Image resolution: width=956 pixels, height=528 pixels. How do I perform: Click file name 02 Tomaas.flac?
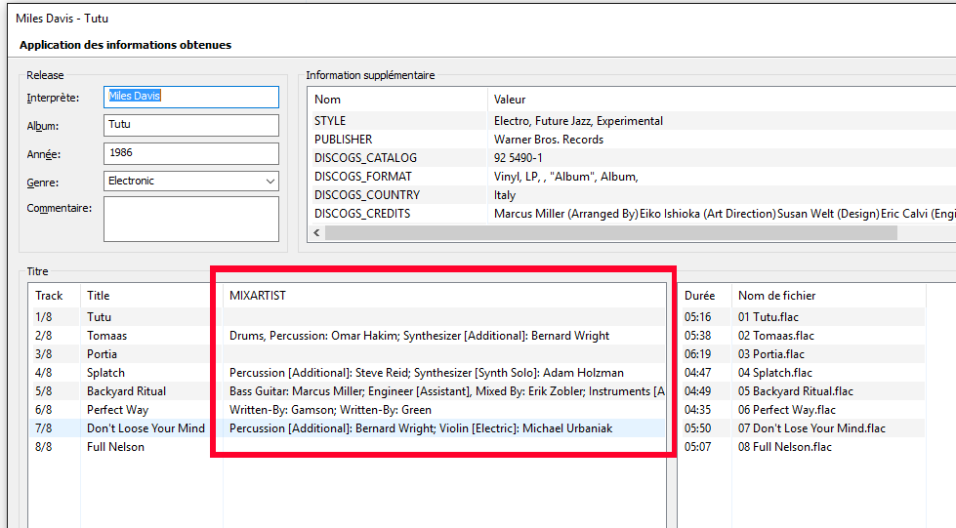tap(776, 336)
